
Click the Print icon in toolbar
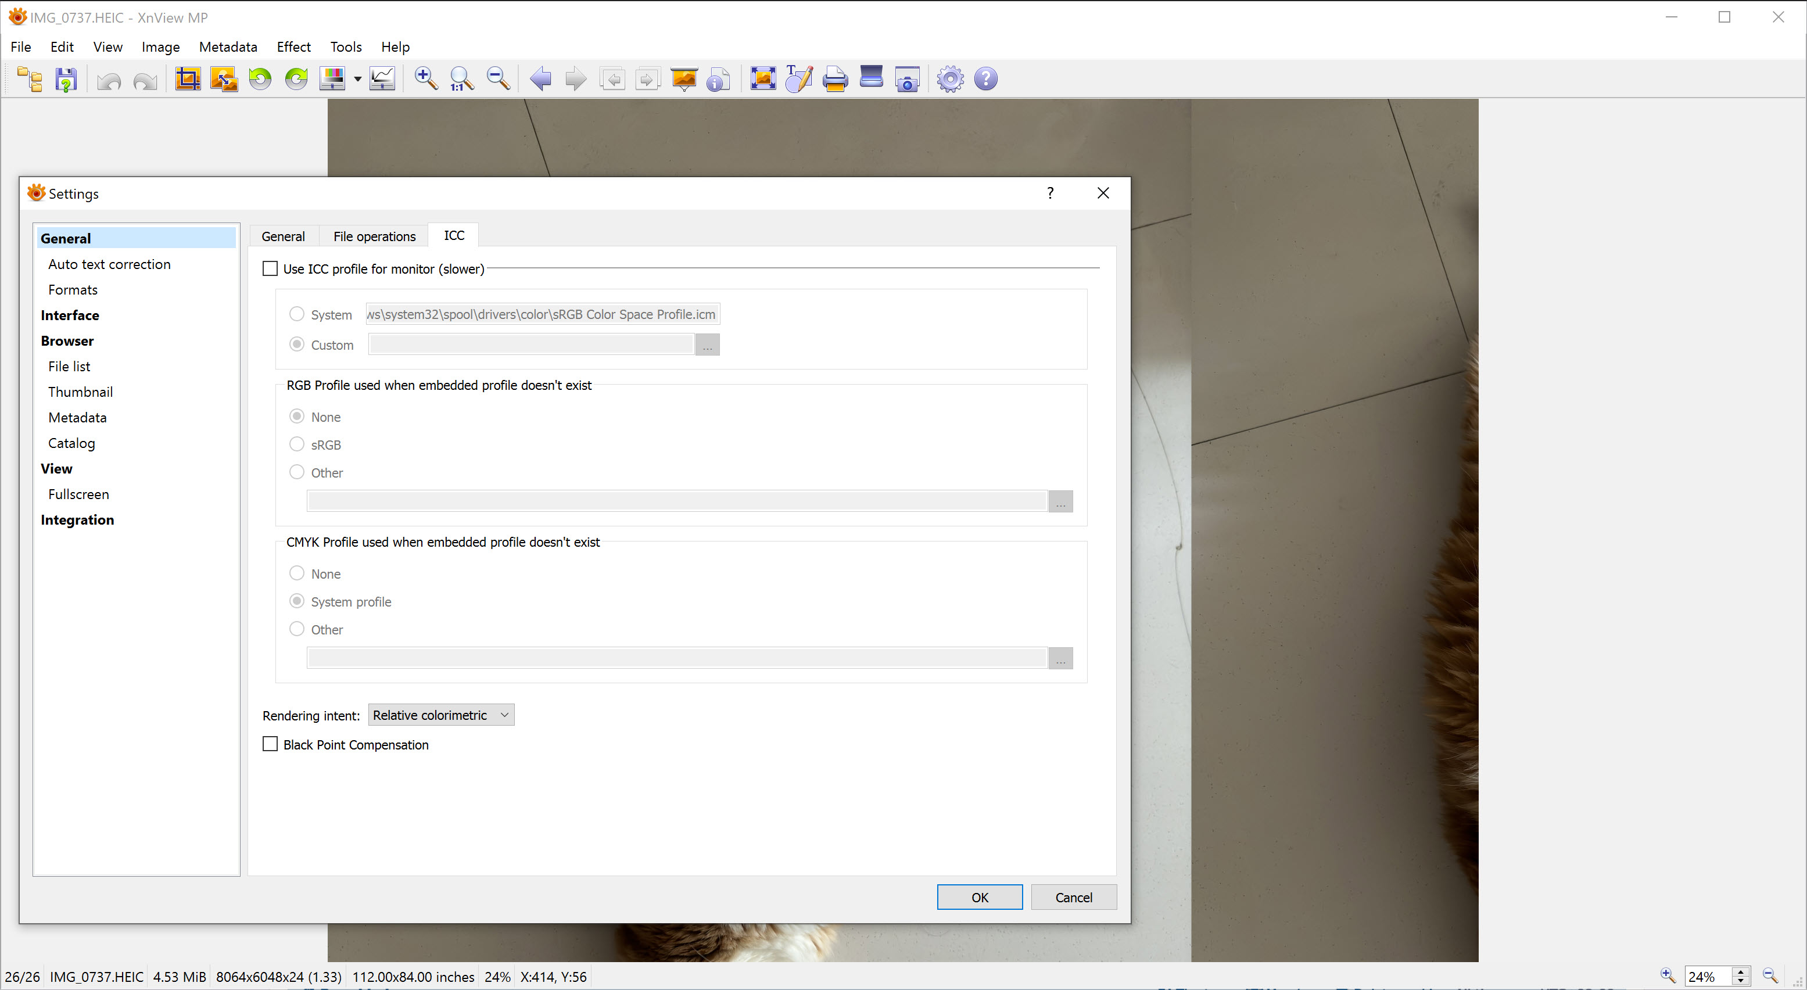pyautogui.click(x=835, y=78)
